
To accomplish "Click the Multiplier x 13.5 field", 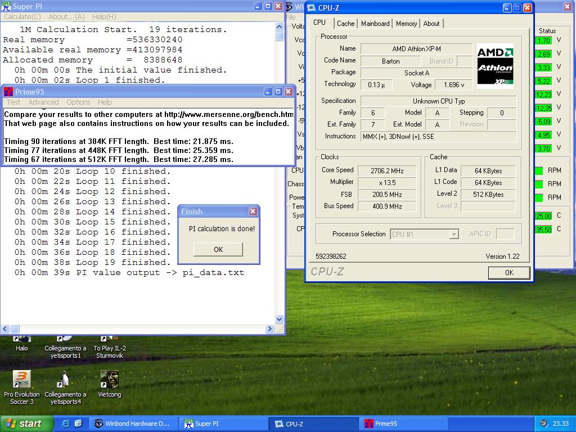I will point(387,183).
